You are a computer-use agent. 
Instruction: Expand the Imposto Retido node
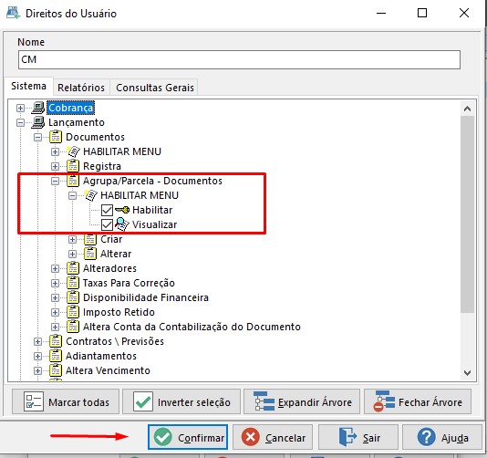tap(55, 312)
